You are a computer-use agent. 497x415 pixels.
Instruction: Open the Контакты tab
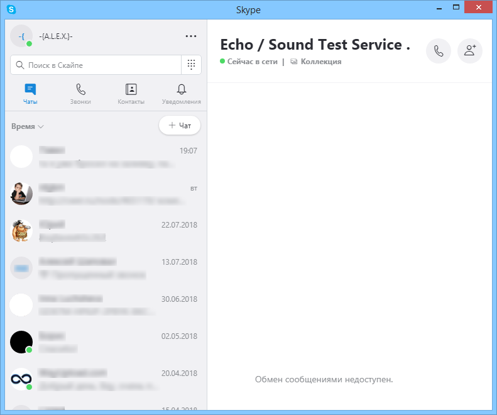coord(131,94)
